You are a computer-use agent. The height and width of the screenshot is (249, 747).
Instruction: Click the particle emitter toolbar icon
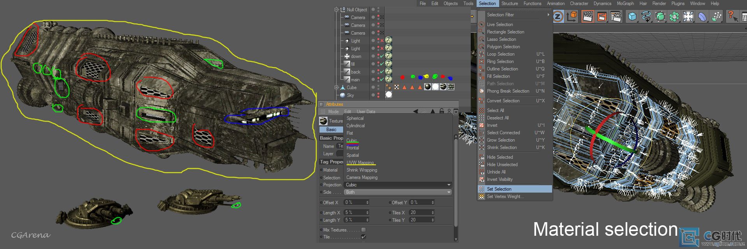(716, 16)
